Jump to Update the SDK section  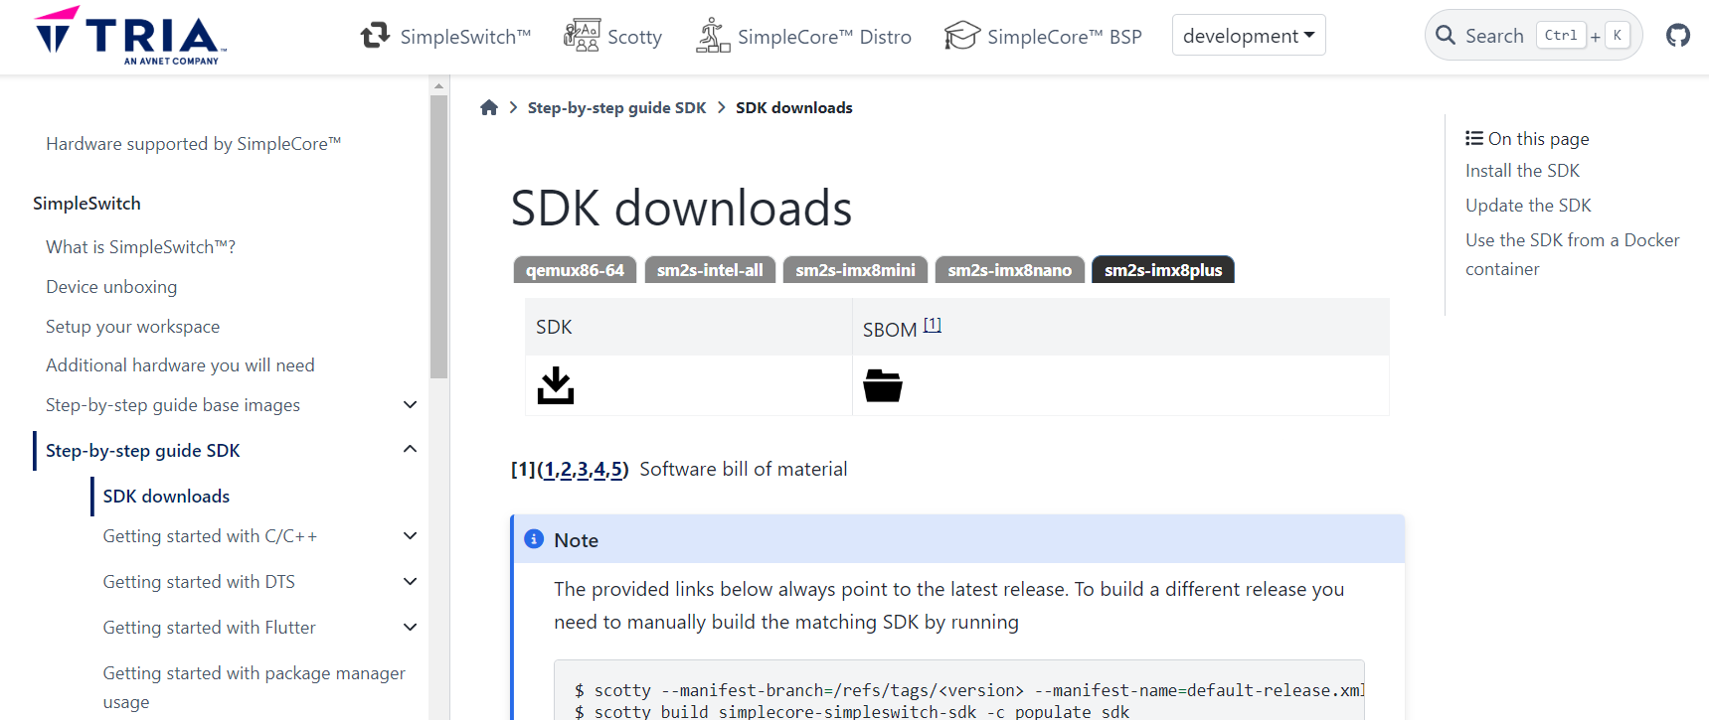point(1528,206)
